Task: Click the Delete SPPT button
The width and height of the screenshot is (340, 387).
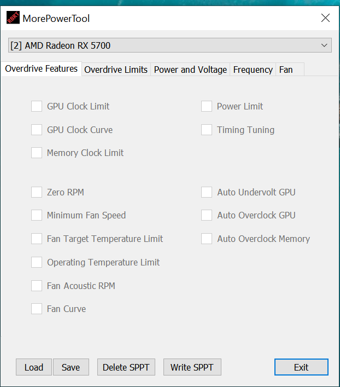Action: click(x=126, y=367)
